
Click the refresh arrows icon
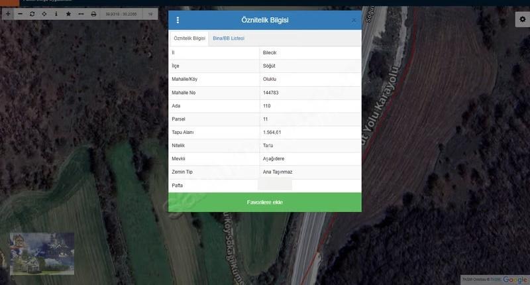point(32,14)
